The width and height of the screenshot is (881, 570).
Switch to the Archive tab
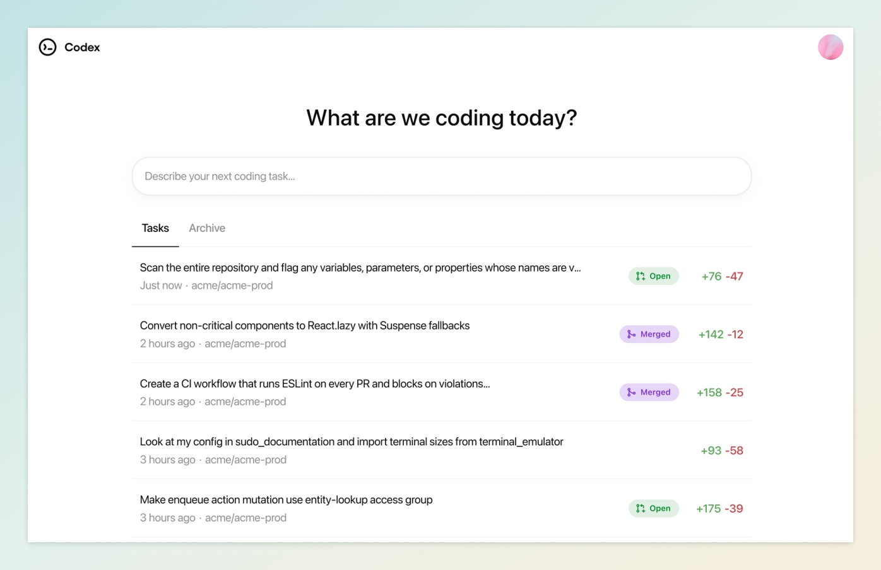207,228
